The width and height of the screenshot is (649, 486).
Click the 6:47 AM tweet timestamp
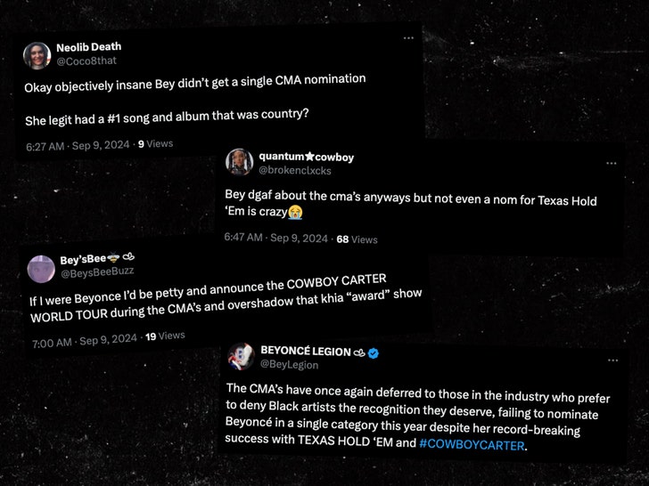tap(275, 239)
